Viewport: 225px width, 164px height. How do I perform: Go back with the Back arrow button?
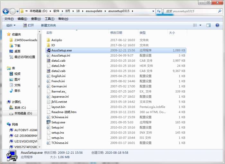pyautogui.click(x=6, y=11)
